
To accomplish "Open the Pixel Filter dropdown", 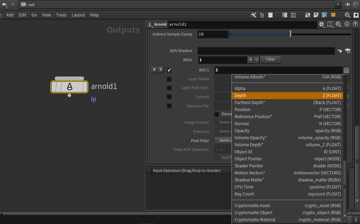I will pos(223,140).
